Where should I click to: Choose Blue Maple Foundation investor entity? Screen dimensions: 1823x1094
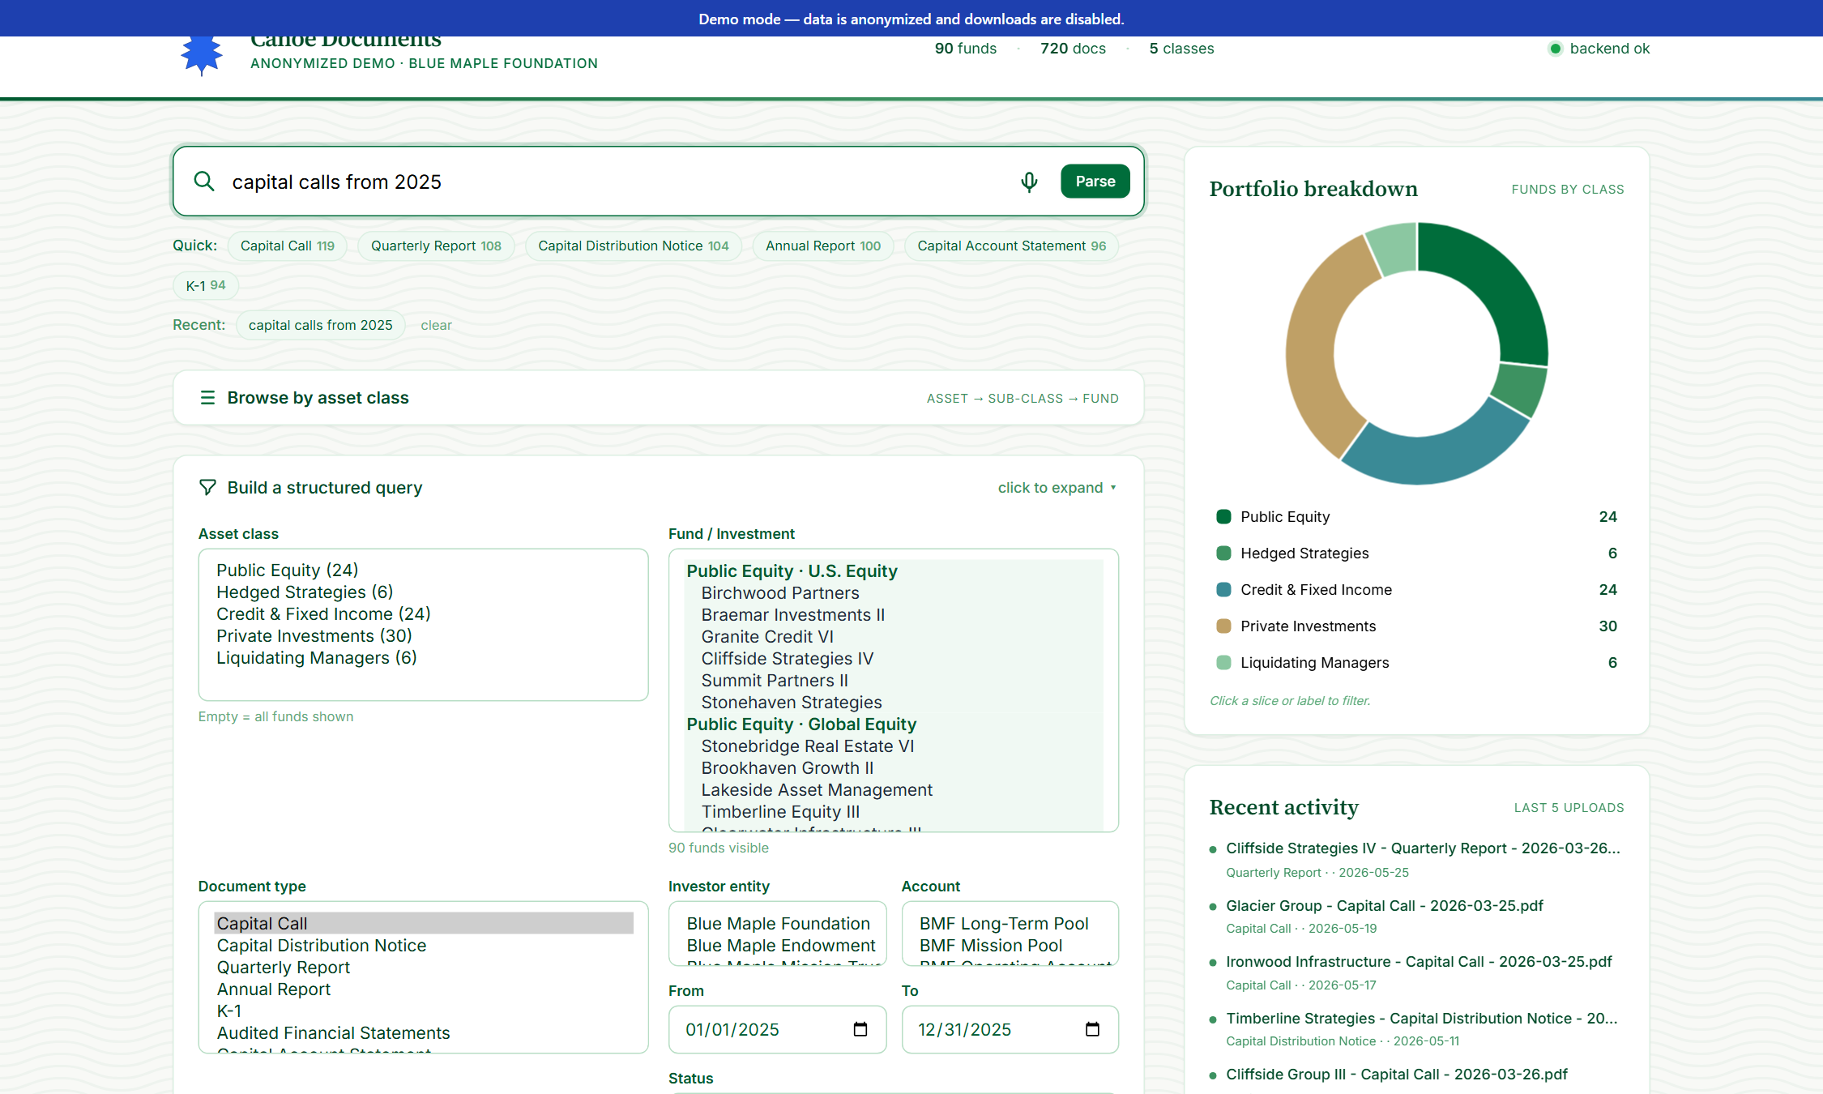tap(778, 924)
